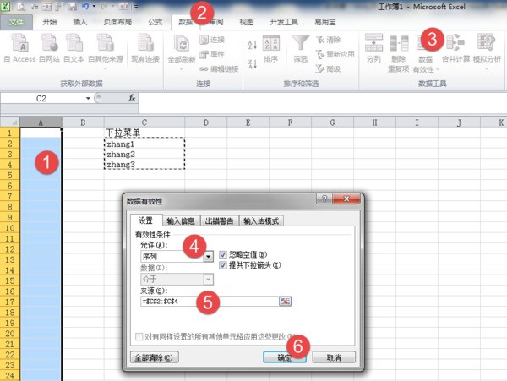
Task: Open the Allow (允许) dropdown arrow
Action: coord(209,257)
